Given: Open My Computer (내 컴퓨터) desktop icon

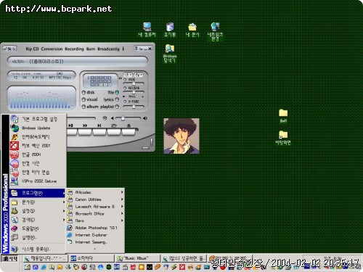Looking at the screenshot, I should click(x=147, y=30).
